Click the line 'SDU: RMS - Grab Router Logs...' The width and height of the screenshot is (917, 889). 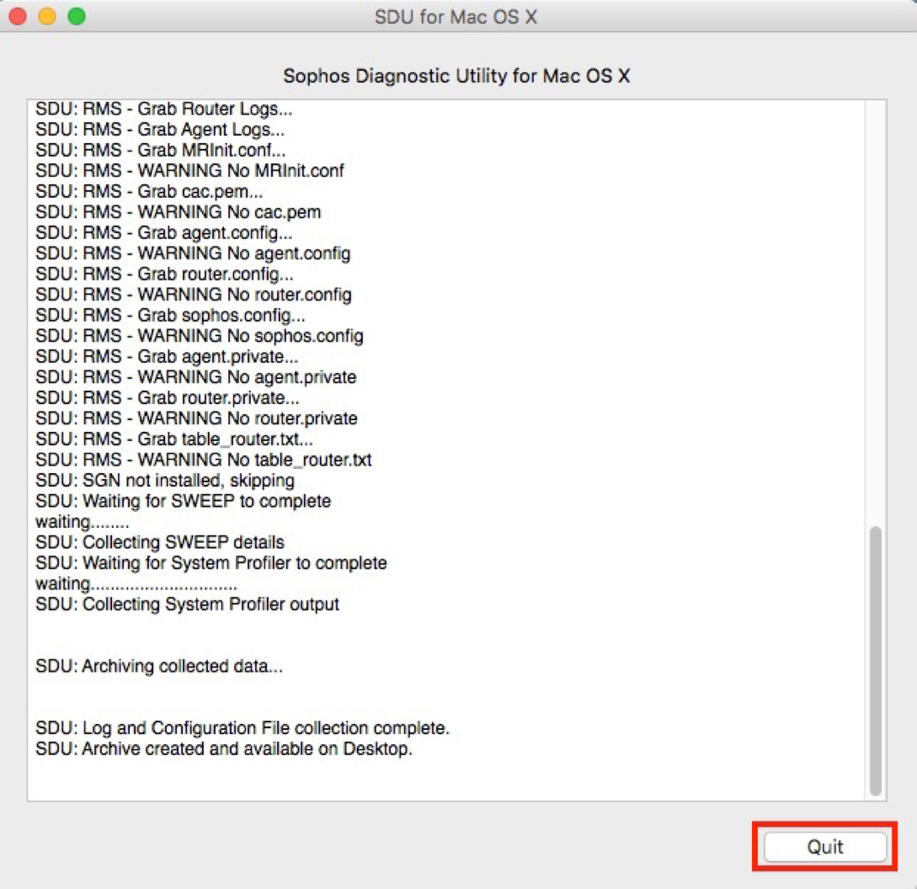point(163,109)
